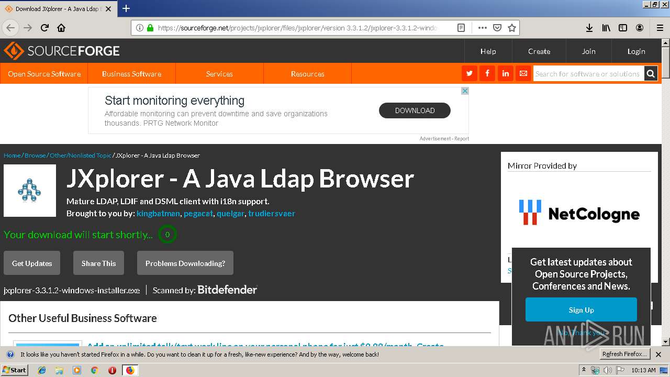The image size is (670, 377).
Task: Open trudiersvaer's profile link
Action: [x=272, y=214]
